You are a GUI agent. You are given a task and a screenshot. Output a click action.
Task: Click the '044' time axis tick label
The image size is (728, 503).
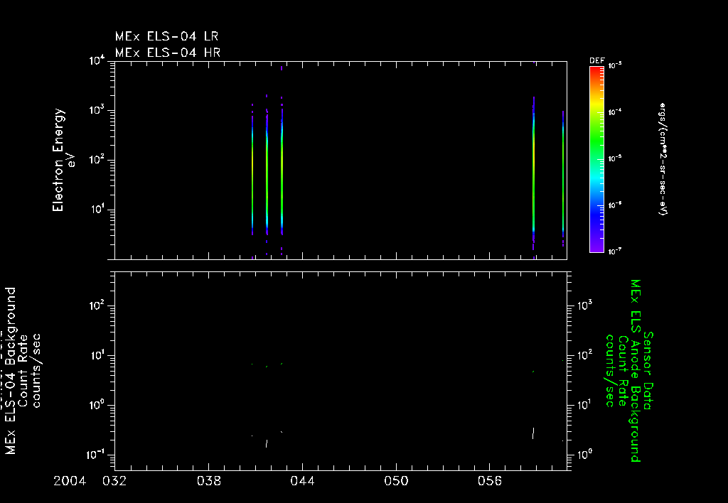302,481
